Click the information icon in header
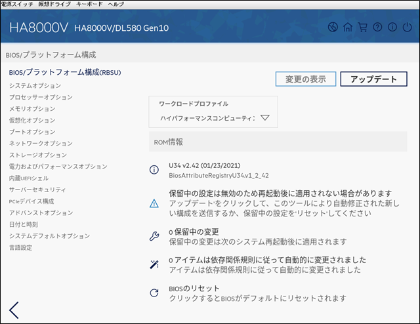420x324 pixels. pyautogui.click(x=392, y=28)
